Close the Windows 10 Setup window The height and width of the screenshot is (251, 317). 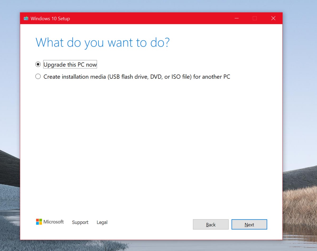point(273,18)
